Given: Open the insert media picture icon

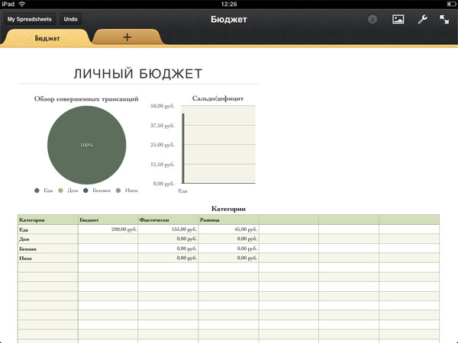Looking at the screenshot, I should pyautogui.click(x=398, y=19).
